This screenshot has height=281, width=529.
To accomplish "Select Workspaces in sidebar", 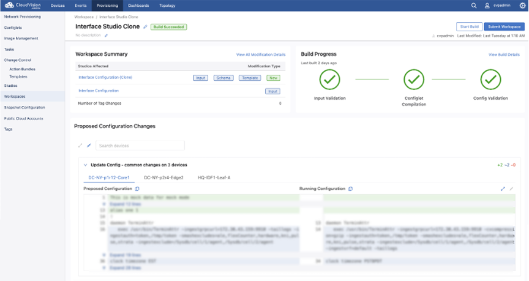I will pos(32,97).
